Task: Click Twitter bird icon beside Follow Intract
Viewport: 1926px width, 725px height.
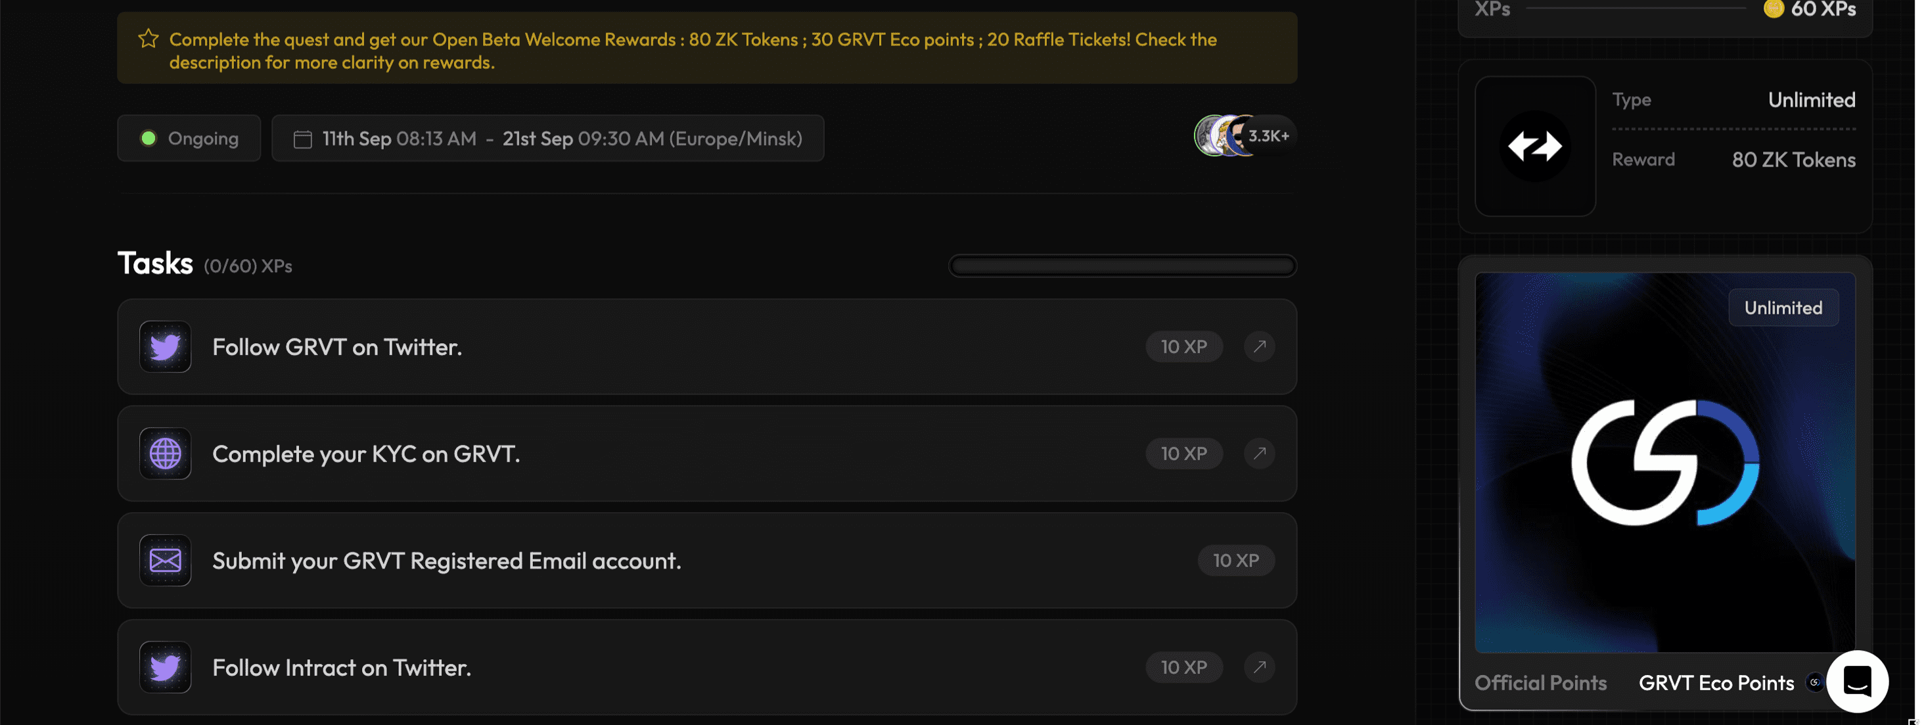Action: click(165, 667)
